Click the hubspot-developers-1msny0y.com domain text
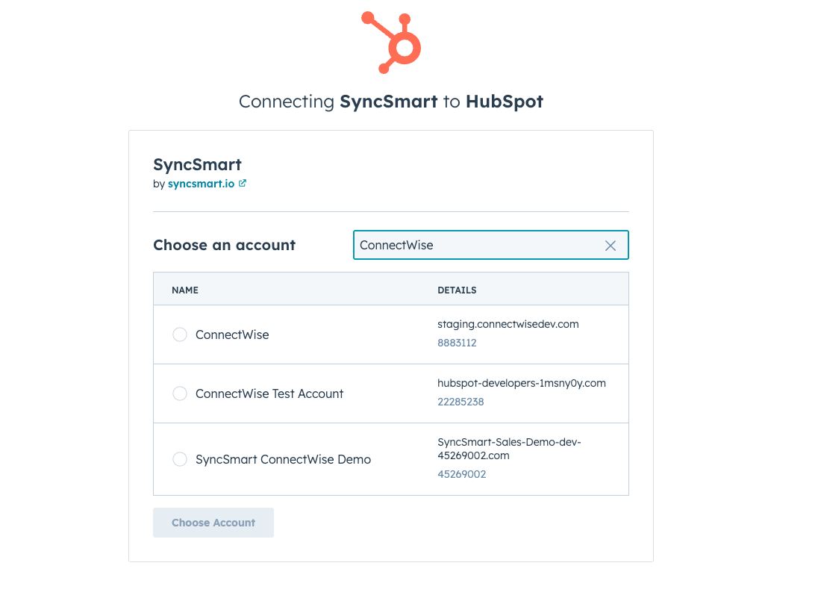This screenshot has height=607, width=821. click(522, 383)
